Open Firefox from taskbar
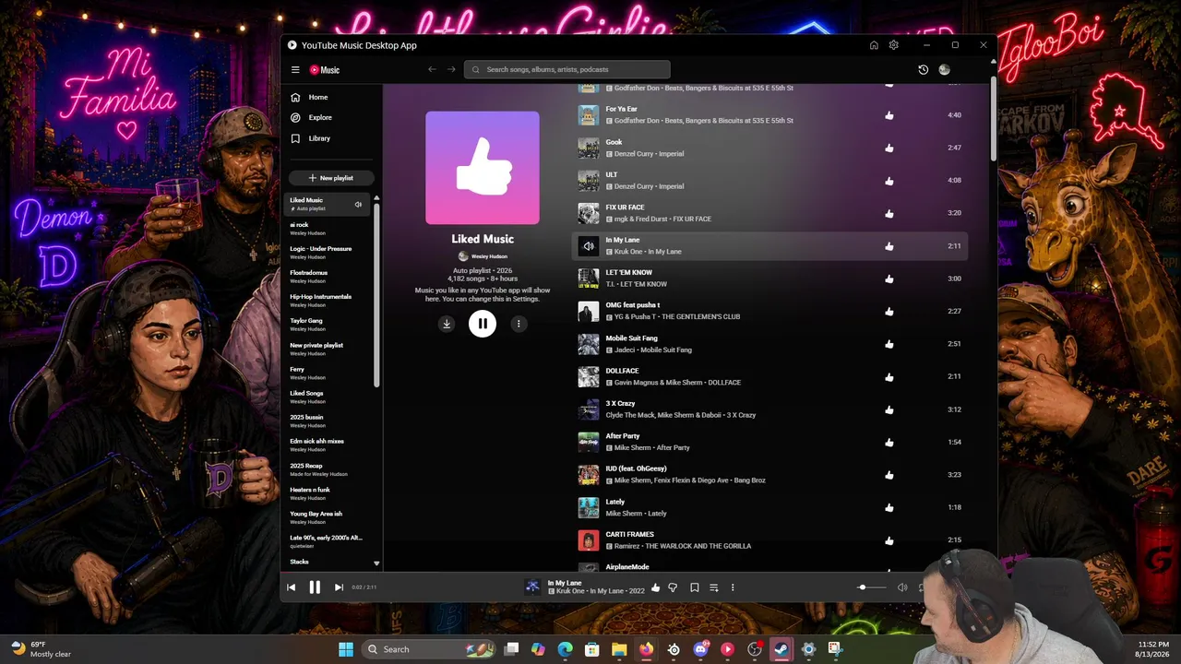Viewport: 1181px width, 664px height. pyautogui.click(x=646, y=649)
